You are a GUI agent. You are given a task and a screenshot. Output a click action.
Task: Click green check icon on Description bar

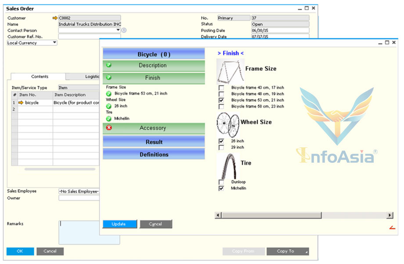pyautogui.click(x=109, y=65)
